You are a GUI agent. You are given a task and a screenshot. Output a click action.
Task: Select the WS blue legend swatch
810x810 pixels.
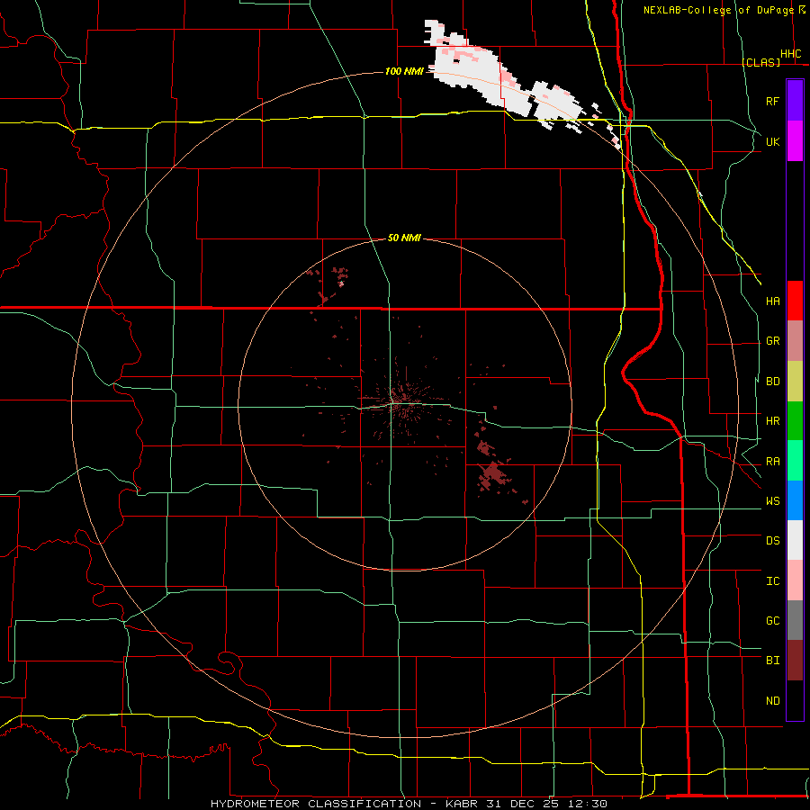(795, 500)
